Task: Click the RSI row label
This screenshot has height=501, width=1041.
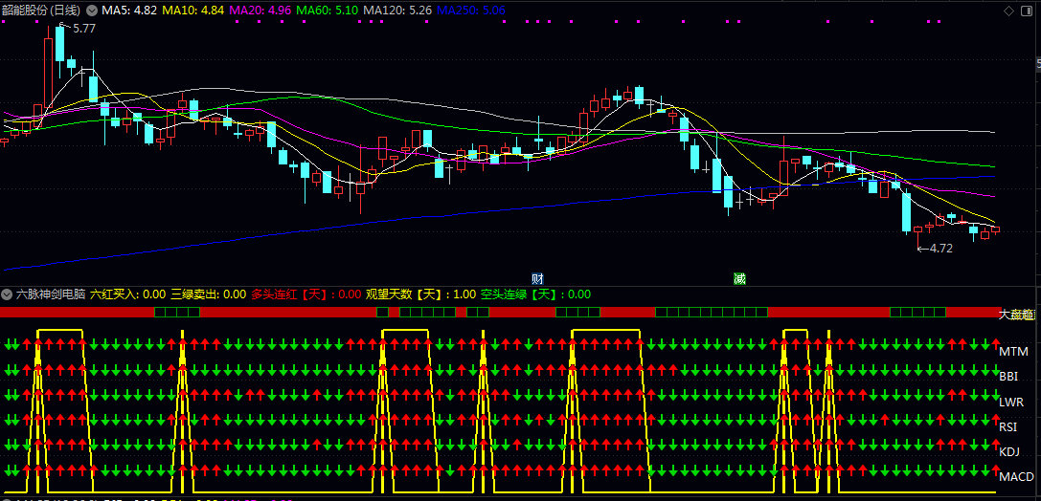Action: [x=1008, y=426]
